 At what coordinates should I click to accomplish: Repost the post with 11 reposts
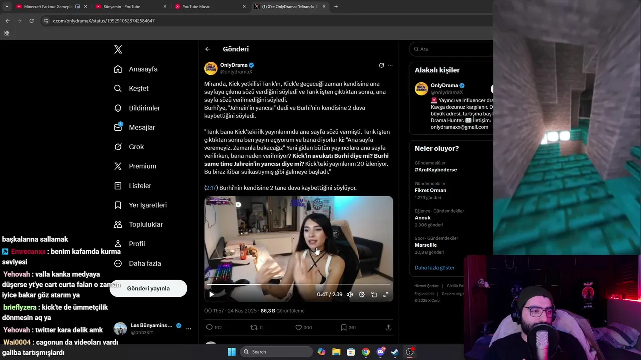coord(256,327)
